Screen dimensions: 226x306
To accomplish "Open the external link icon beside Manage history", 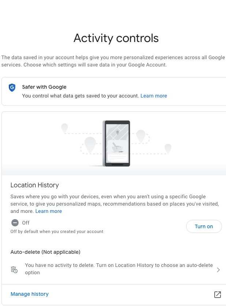I will [x=217, y=294].
